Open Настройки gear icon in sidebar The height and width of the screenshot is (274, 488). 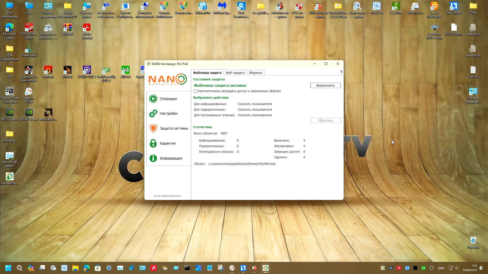click(153, 113)
